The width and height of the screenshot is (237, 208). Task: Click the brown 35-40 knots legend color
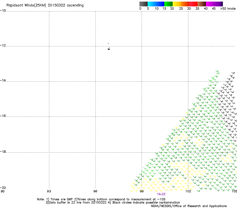click(202, 4)
